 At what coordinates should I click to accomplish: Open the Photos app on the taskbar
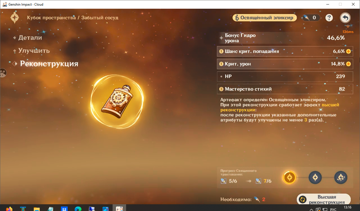(106, 209)
